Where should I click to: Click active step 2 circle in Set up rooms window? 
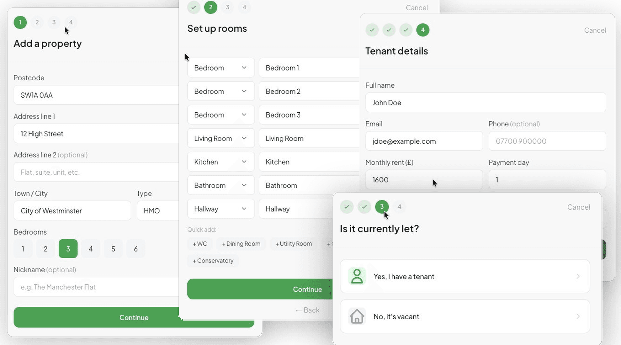211,7
